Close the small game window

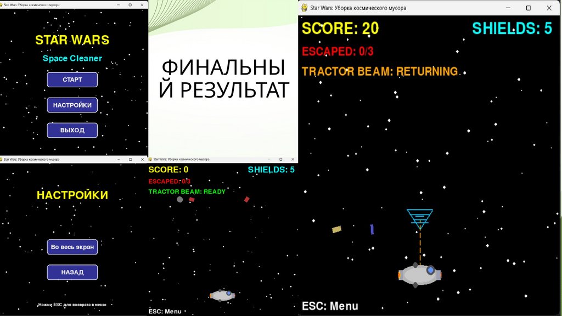coord(293,159)
